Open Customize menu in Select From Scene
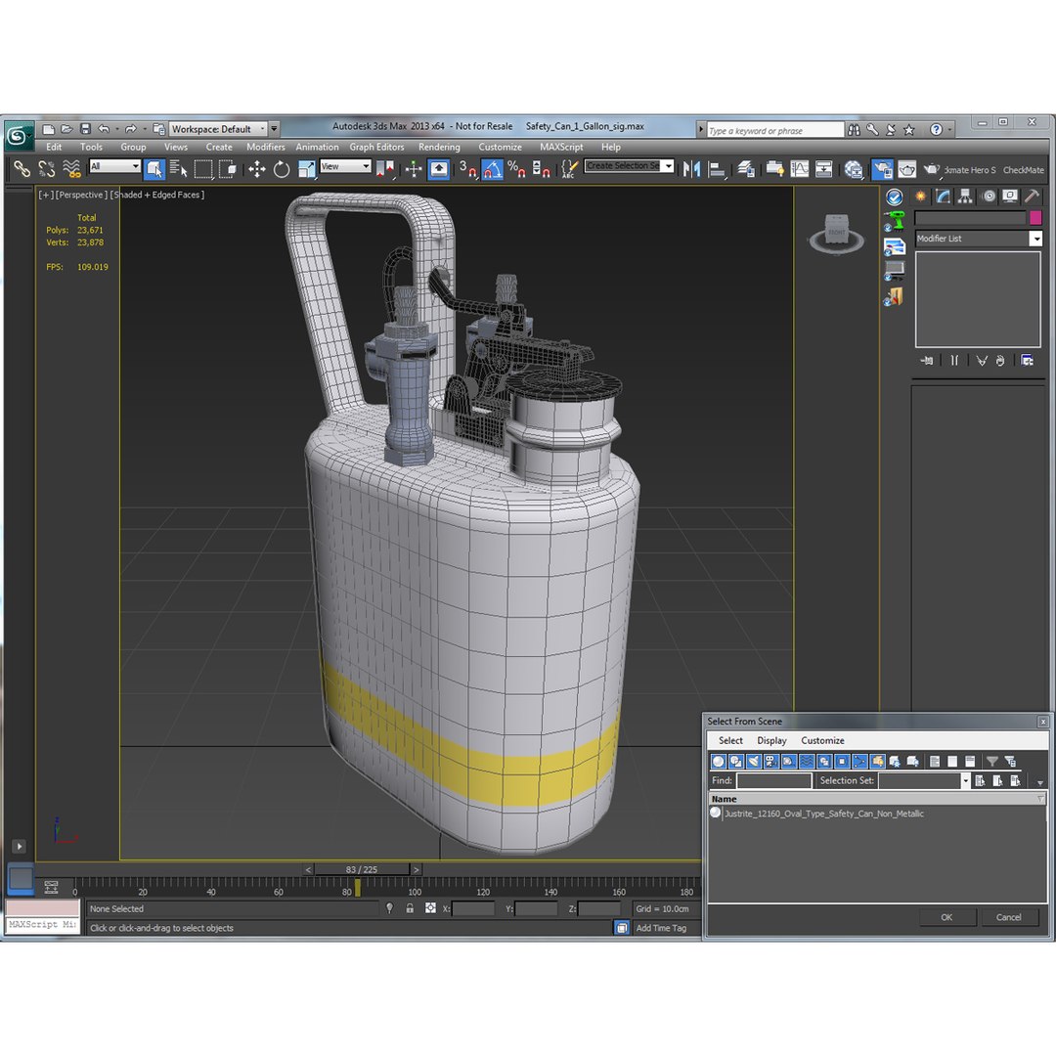 tap(822, 740)
